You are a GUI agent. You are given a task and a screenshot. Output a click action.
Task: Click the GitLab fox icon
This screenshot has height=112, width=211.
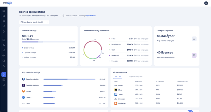click(x=23, y=91)
